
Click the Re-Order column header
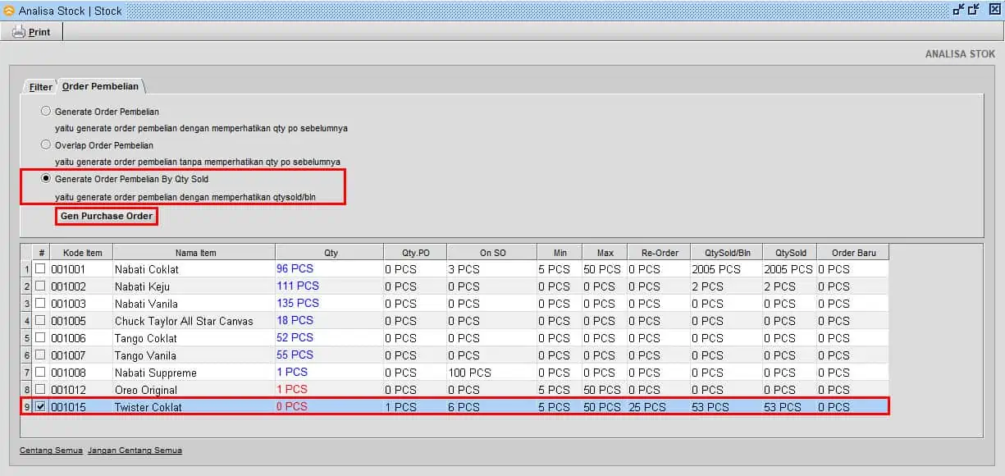pyautogui.click(x=659, y=252)
